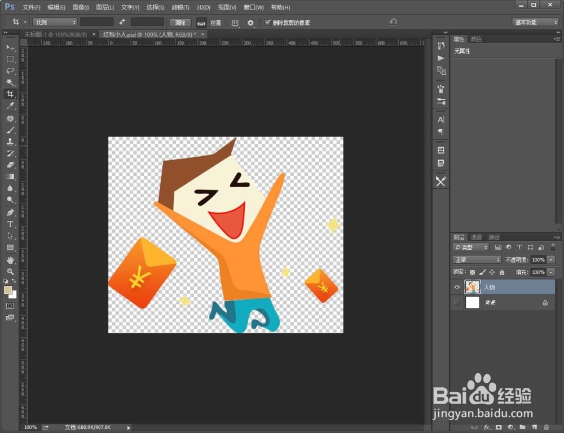Screen dimensions: 564x433
Task: Reset the crop with the undo arrow
Action: point(393,22)
